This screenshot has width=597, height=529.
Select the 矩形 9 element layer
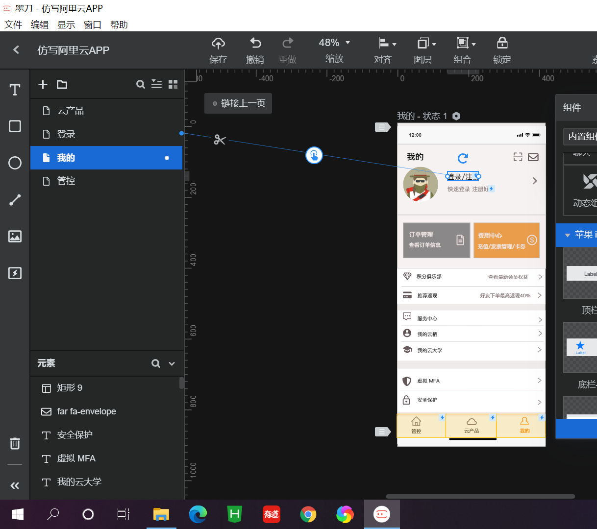tap(106, 388)
